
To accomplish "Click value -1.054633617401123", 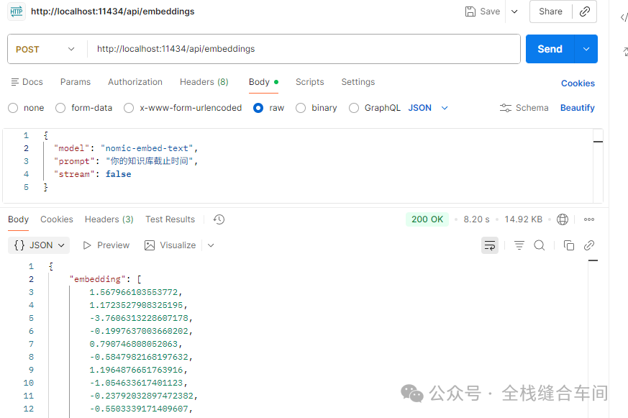I will (136, 383).
